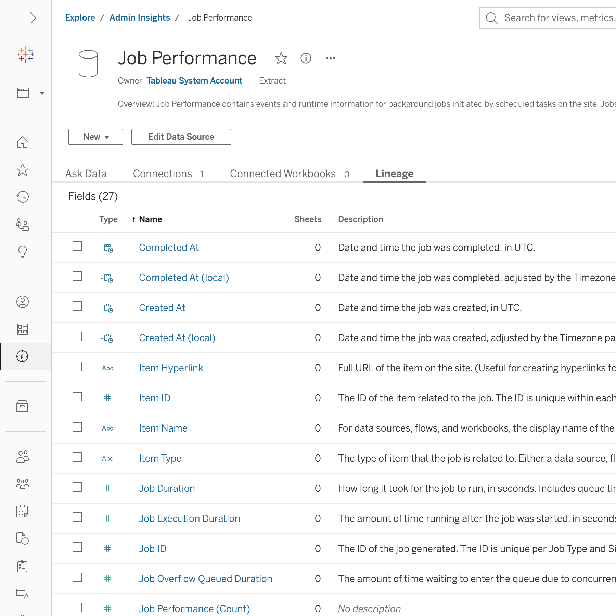Viewport: 616px width, 616px height.
Task: Show details via the info icon
Action: [306, 59]
